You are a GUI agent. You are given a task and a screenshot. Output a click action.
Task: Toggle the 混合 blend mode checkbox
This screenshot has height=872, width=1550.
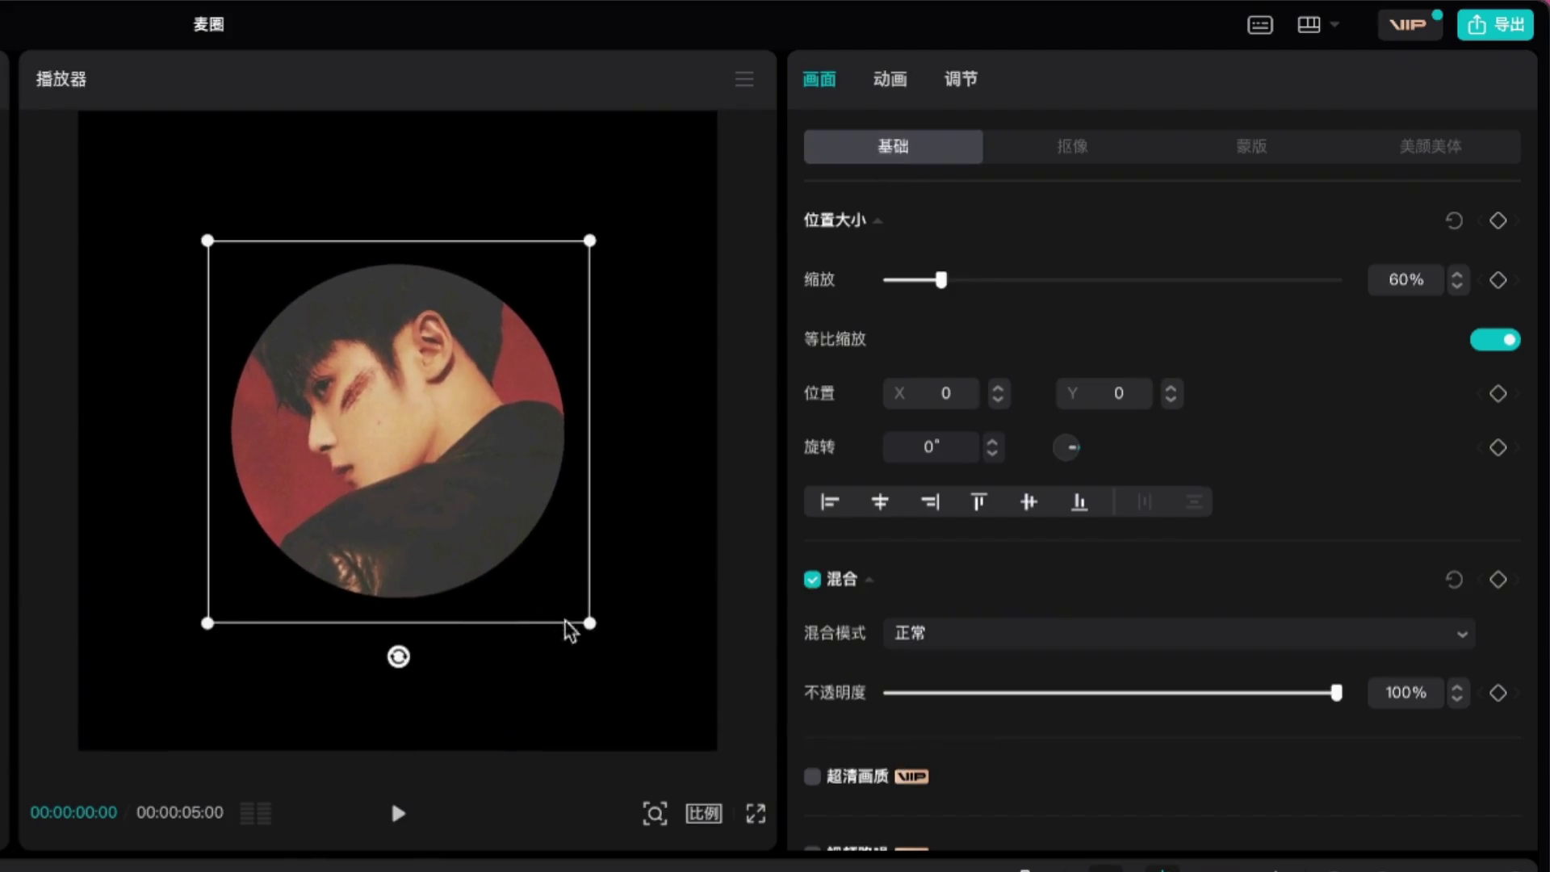click(x=811, y=579)
